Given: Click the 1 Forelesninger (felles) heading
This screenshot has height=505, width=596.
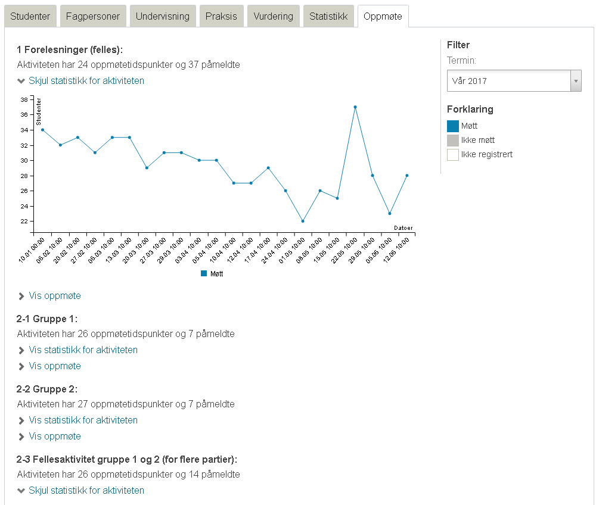Looking at the screenshot, I should [70, 50].
